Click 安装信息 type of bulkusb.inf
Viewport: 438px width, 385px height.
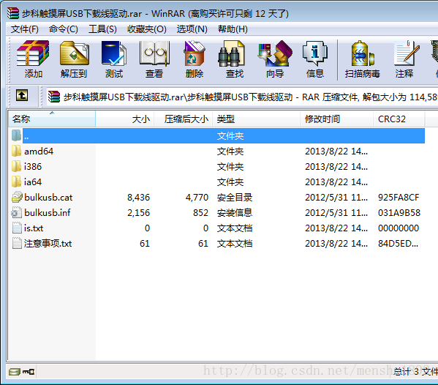pos(235,213)
